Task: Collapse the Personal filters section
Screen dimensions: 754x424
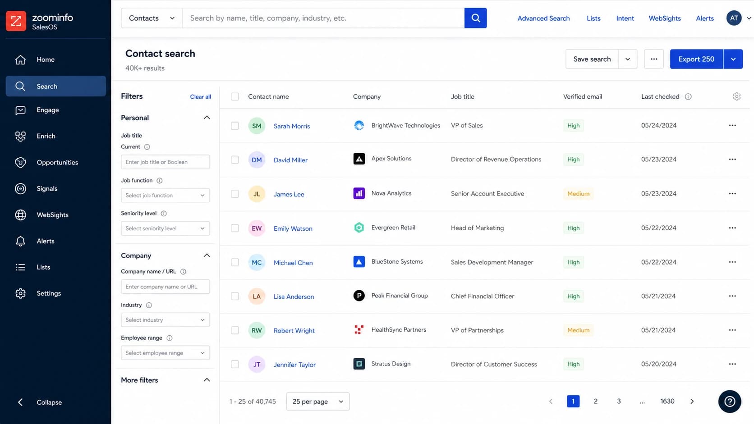Action: coord(207,118)
